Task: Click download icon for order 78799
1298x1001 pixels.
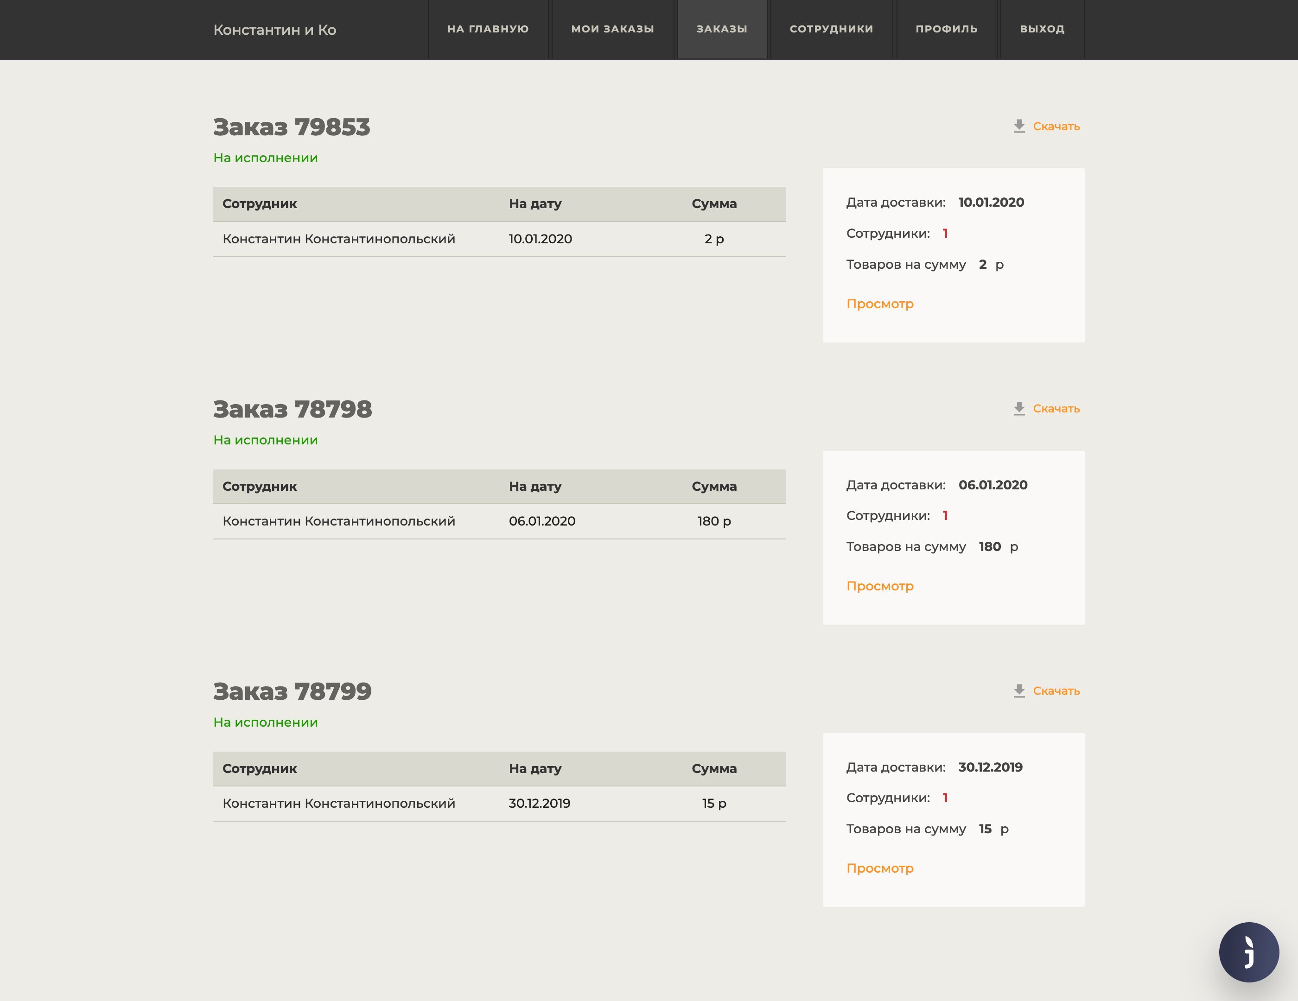Action: (x=1018, y=691)
